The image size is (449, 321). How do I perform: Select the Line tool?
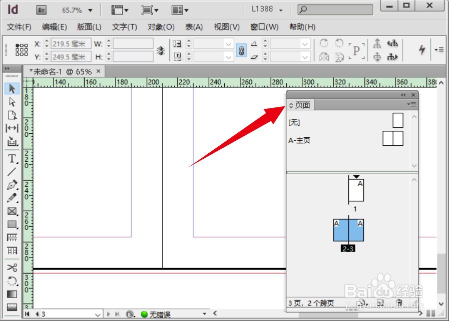pos(12,172)
